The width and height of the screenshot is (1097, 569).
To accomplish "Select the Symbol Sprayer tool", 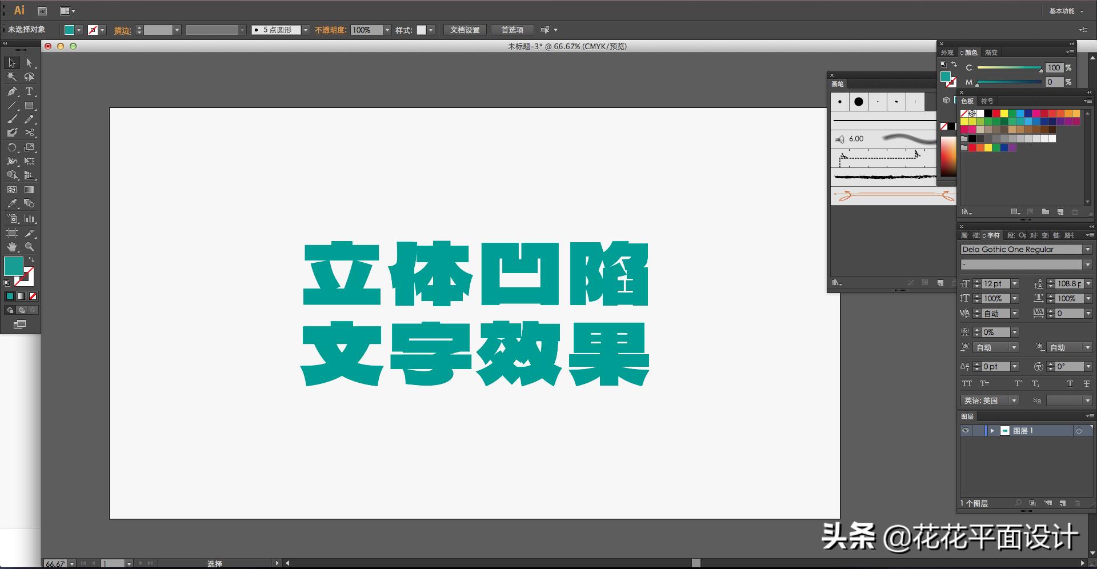I will pos(12,218).
